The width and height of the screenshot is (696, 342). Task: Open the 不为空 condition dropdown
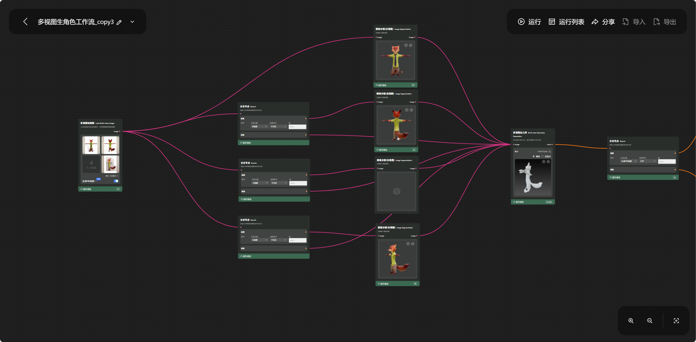point(278,127)
